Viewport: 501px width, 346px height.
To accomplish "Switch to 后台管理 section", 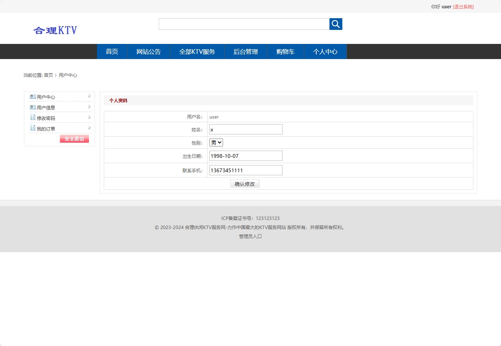I will (246, 51).
